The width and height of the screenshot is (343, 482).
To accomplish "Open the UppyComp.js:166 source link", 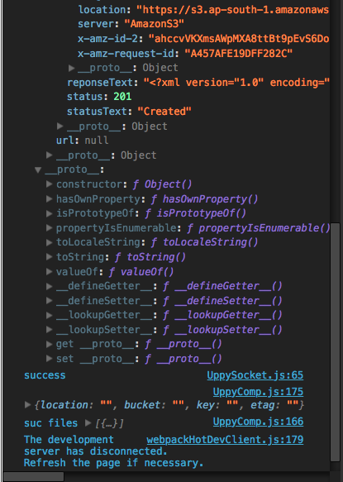I will [258, 422].
